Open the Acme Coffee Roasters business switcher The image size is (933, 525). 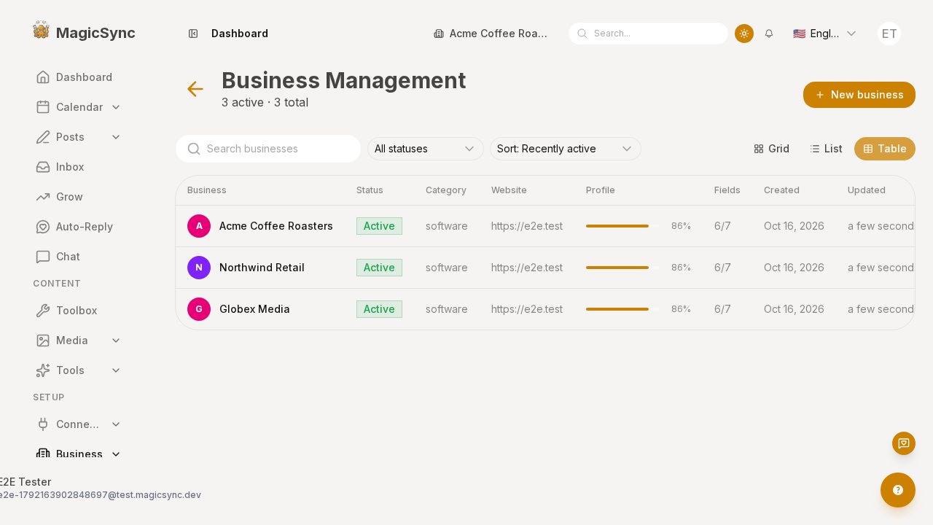491,34
